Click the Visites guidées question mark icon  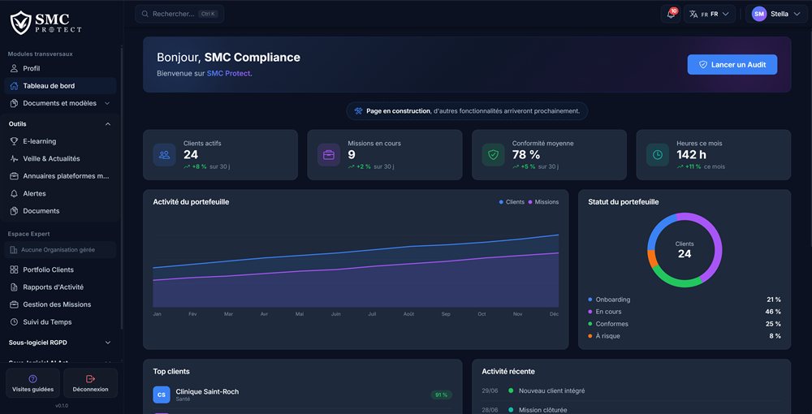[32, 379]
